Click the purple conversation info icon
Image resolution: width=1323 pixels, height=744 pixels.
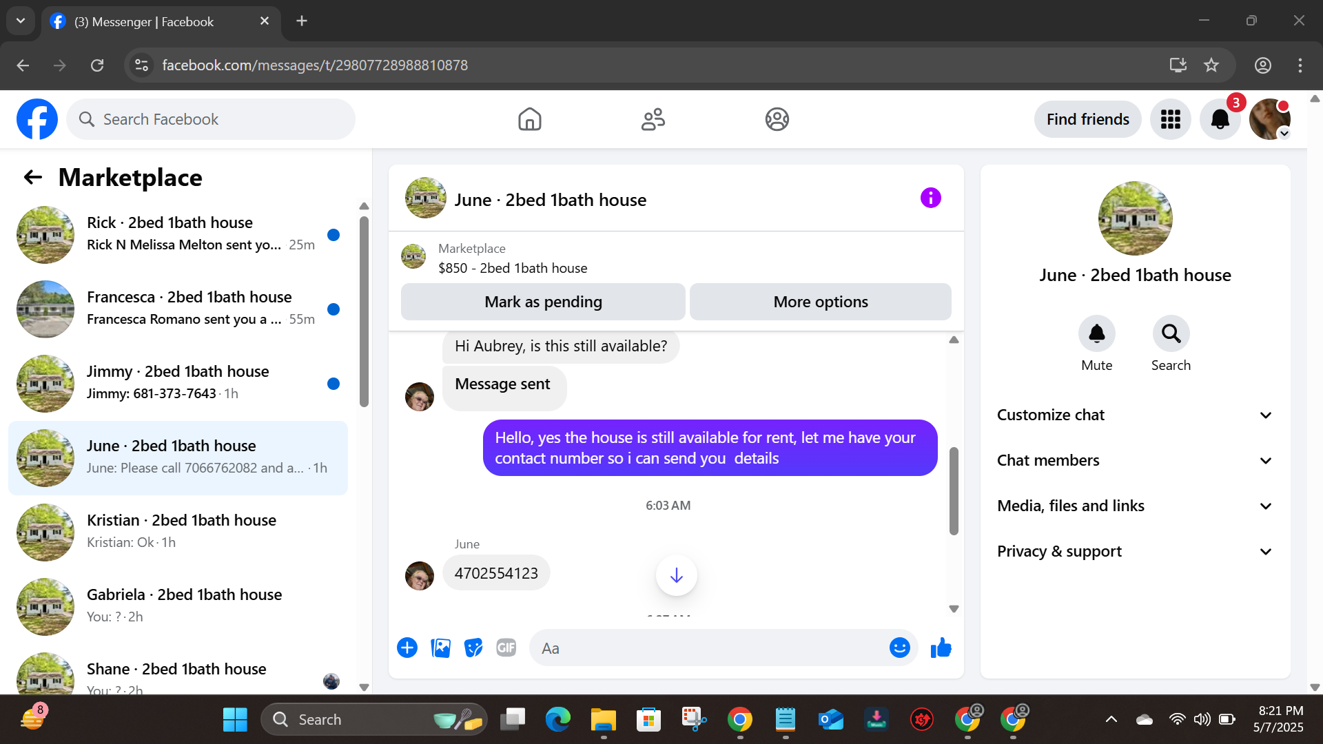(930, 198)
